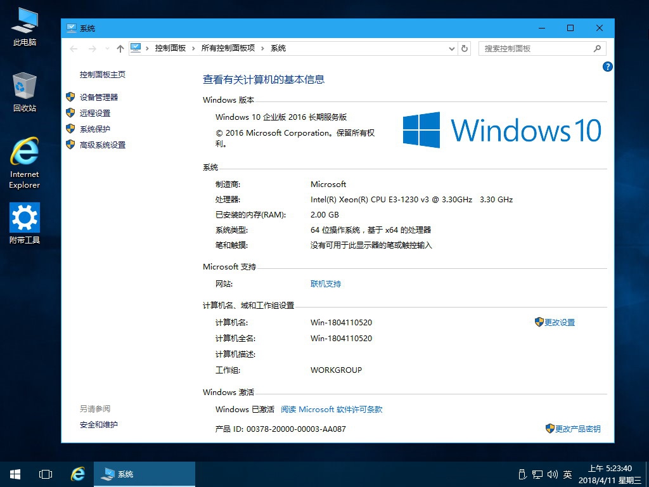
Task: Open 安全和维护 under 另请参阅
Action: (x=99, y=424)
